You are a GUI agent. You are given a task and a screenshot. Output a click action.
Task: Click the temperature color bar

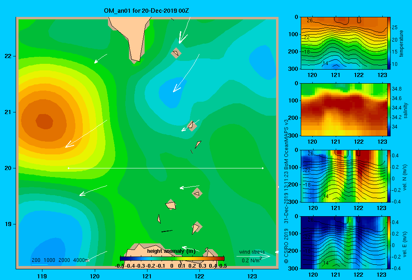point(389,43)
